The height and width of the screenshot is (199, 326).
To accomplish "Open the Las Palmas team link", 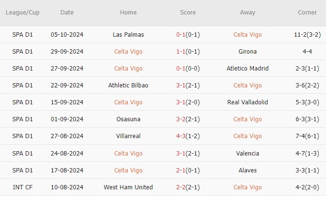I will 128,35.
